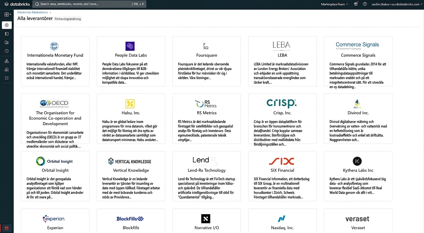This screenshot has width=424, height=233.
Task: Open the Lend-Rx Technology provider title
Action: pos(207,170)
